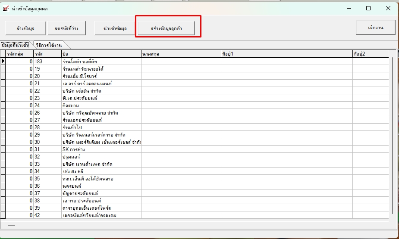Maximize the นำเข้าข้อมูลบุคคล window

coord(368,8)
